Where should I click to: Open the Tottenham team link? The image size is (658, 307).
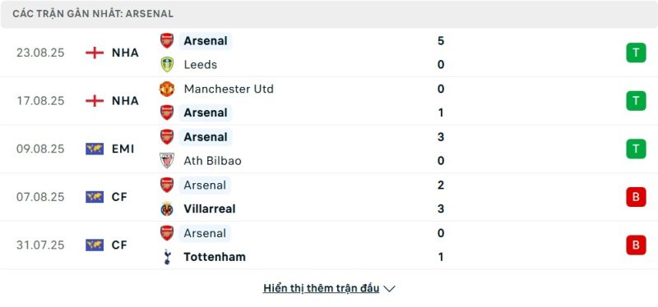tap(215, 257)
